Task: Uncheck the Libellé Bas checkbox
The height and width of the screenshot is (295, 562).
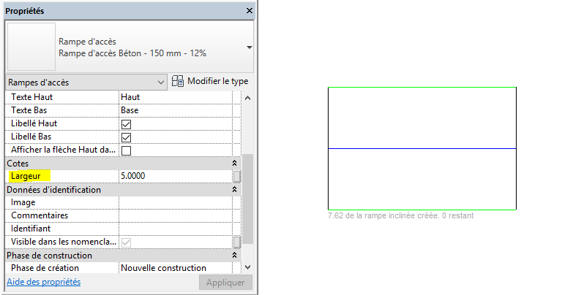Action: point(126,137)
